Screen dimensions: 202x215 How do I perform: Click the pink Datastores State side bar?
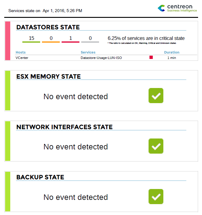pos(8,41)
